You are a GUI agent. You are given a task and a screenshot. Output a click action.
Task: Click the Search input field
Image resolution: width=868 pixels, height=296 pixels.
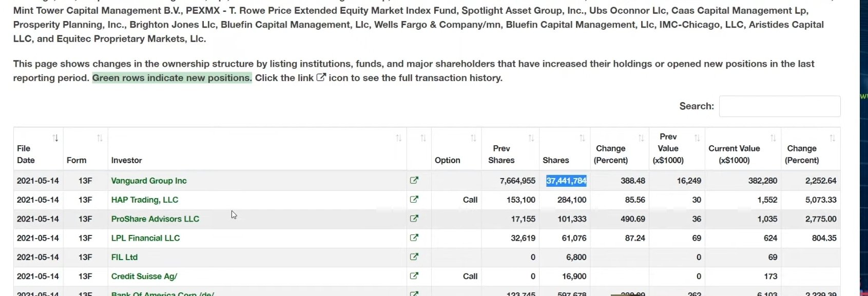click(x=779, y=106)
